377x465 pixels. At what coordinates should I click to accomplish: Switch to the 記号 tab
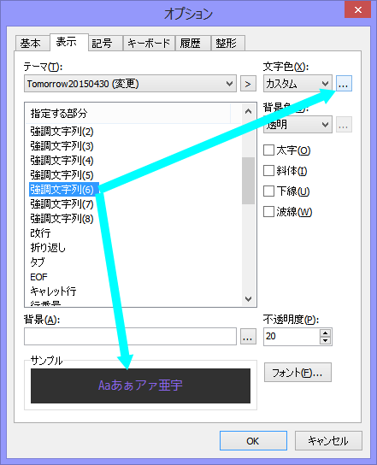pyautogui.click(x=105, y=44)
